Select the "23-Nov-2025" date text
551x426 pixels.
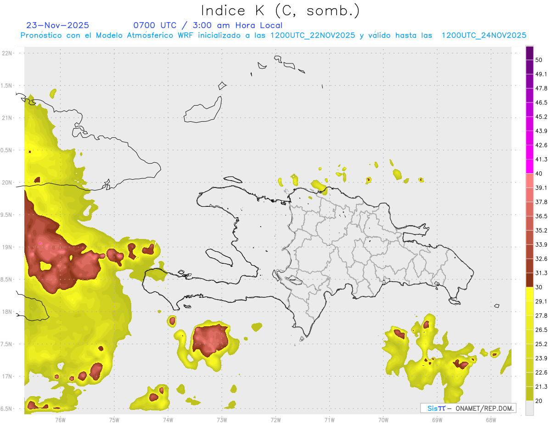click(57, 25)
